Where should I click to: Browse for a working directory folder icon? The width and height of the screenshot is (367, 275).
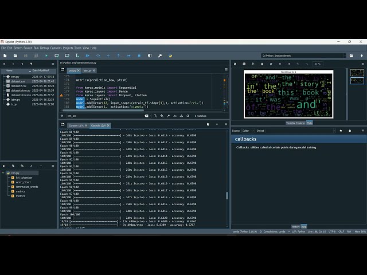point(352,56)
